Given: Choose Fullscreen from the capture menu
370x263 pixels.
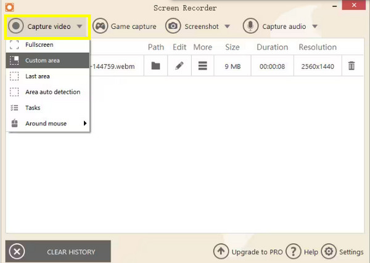Looking at the screenshot, I should click(47, 45).
